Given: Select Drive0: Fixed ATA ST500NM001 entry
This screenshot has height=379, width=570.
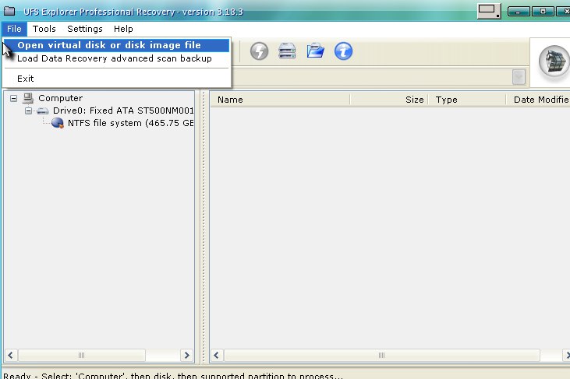Looking at the screenshot, I should click(x=123, y=111).
